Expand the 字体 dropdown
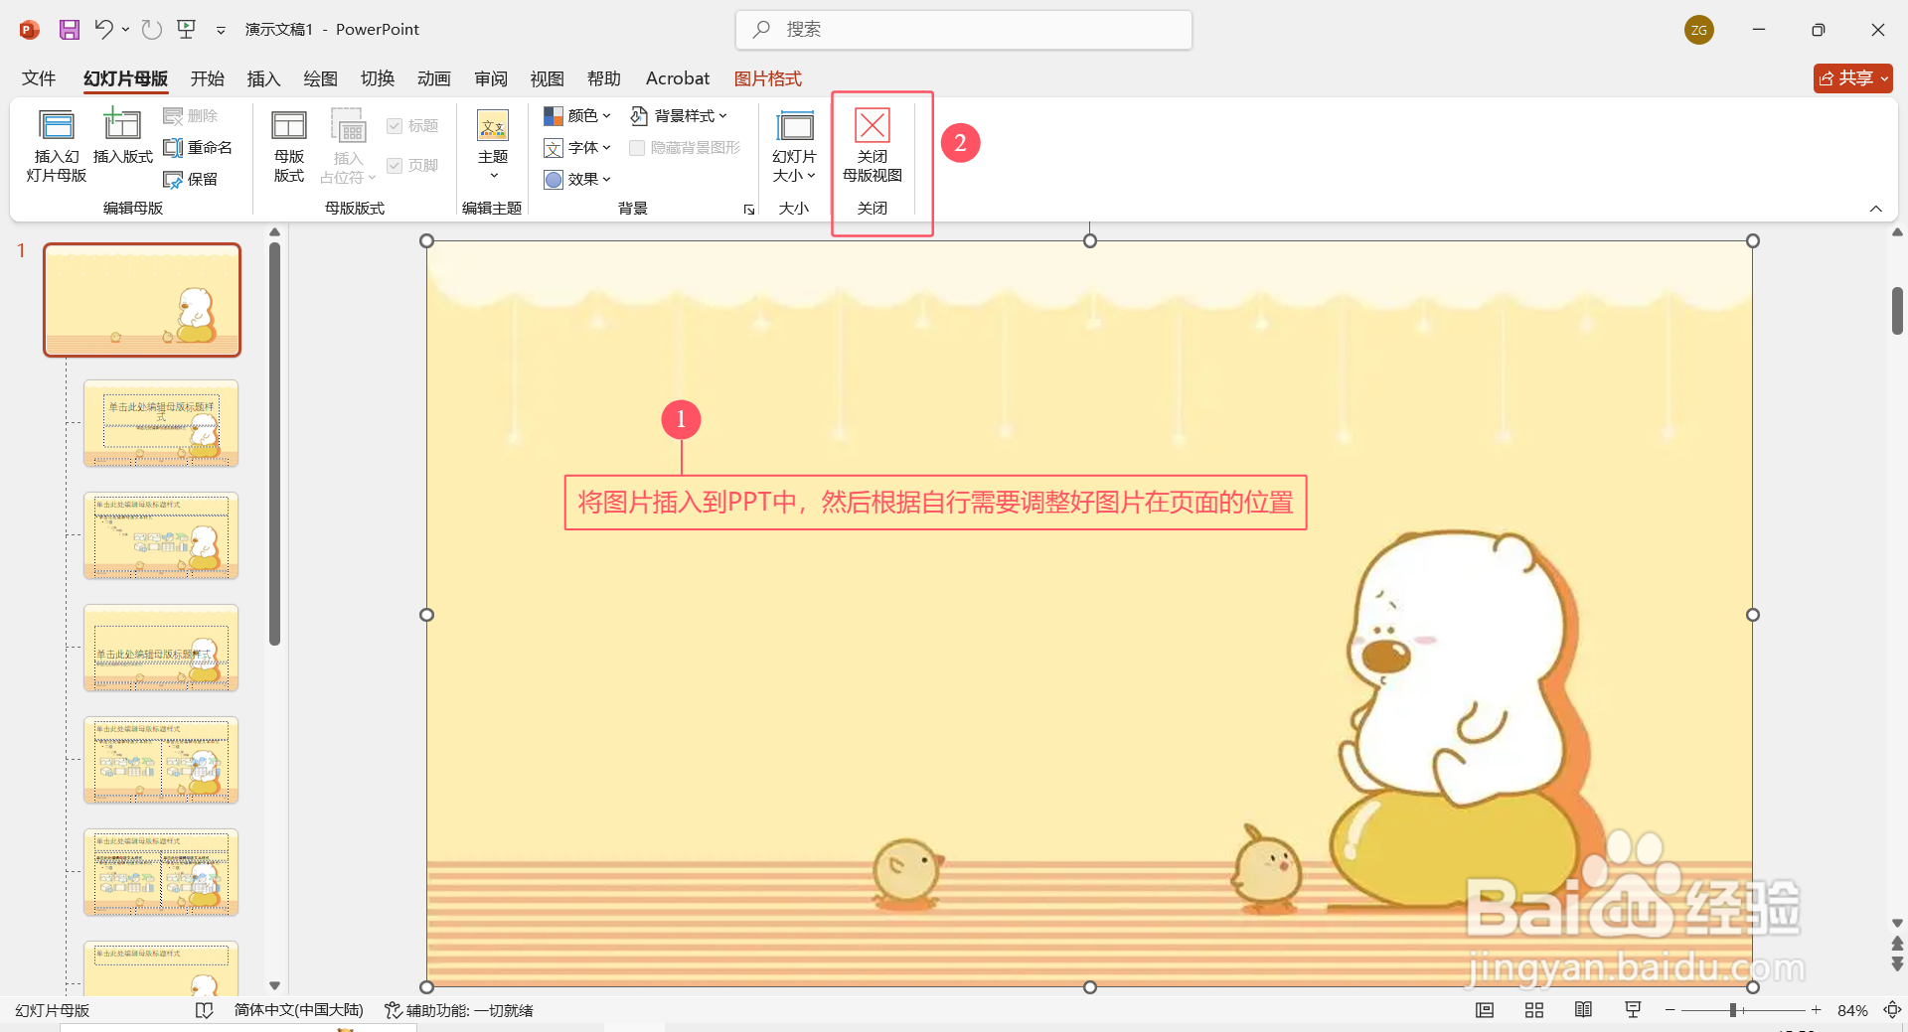Image resolution: width=1908 pixels, height=1032 pixels. (578, 147)
